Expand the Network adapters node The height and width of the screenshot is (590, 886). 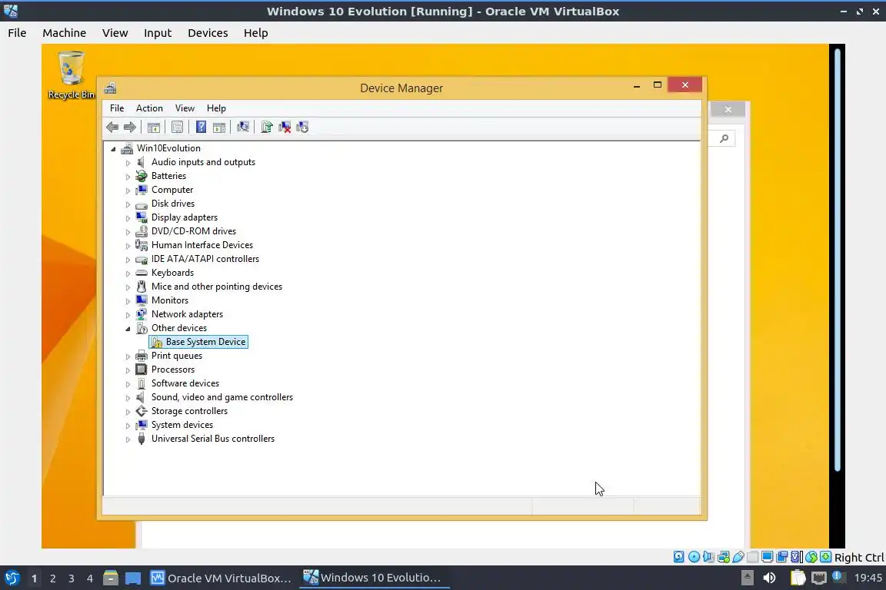tap(128, 315)
